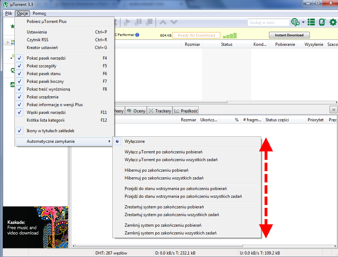Click the Trackery tab icon

[x=151, y=111]
